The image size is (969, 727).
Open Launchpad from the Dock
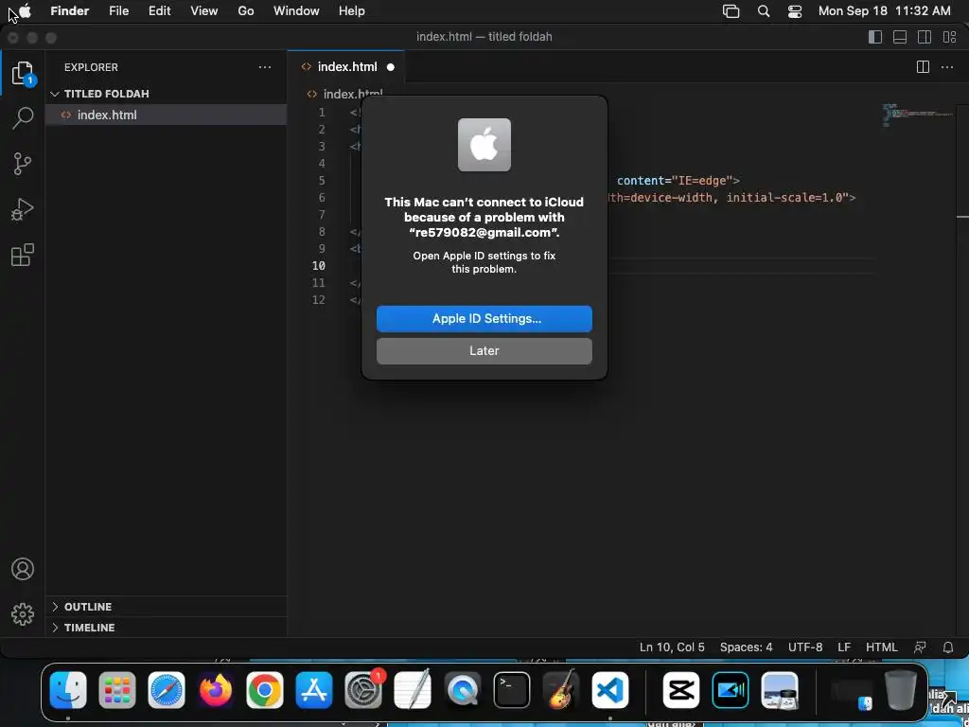tap(116, 690)
